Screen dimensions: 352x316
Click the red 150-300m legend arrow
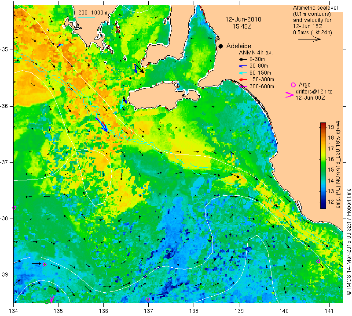pyautogui.click(x=243, y=79)
